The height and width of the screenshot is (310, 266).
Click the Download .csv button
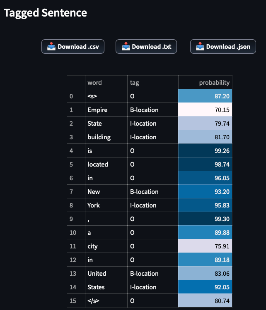(73, 47)
